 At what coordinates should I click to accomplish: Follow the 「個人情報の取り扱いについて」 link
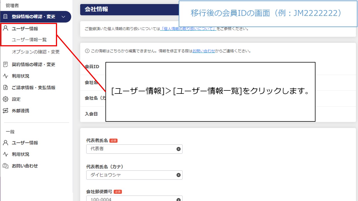pyautogui.click(x=188, y=29)
